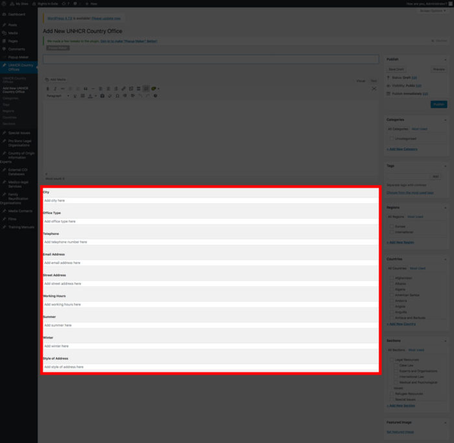The height and width of the screenshot is (443, 454).
Task: Increase indent in the editor toolbar
Action: [132, 96]
